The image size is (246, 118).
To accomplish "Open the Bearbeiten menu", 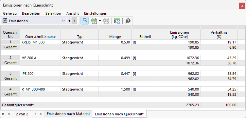I will [x=31, y=13].
